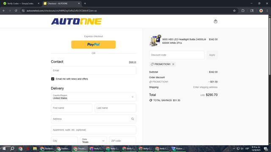Open the Windows Start menu

[x=4, y=149]
